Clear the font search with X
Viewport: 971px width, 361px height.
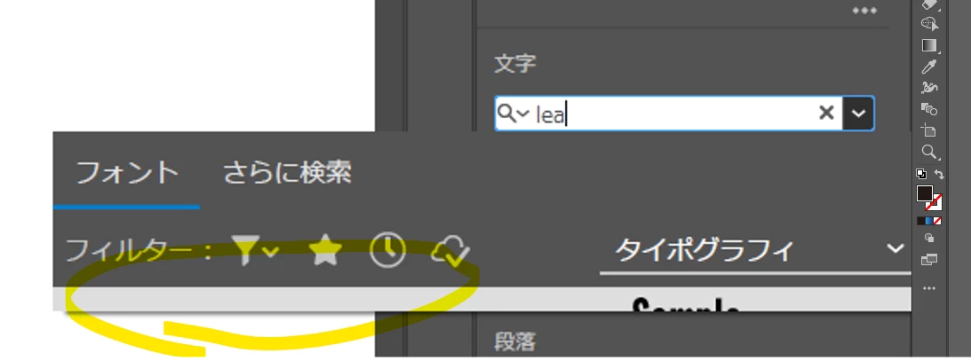point(827,113)
